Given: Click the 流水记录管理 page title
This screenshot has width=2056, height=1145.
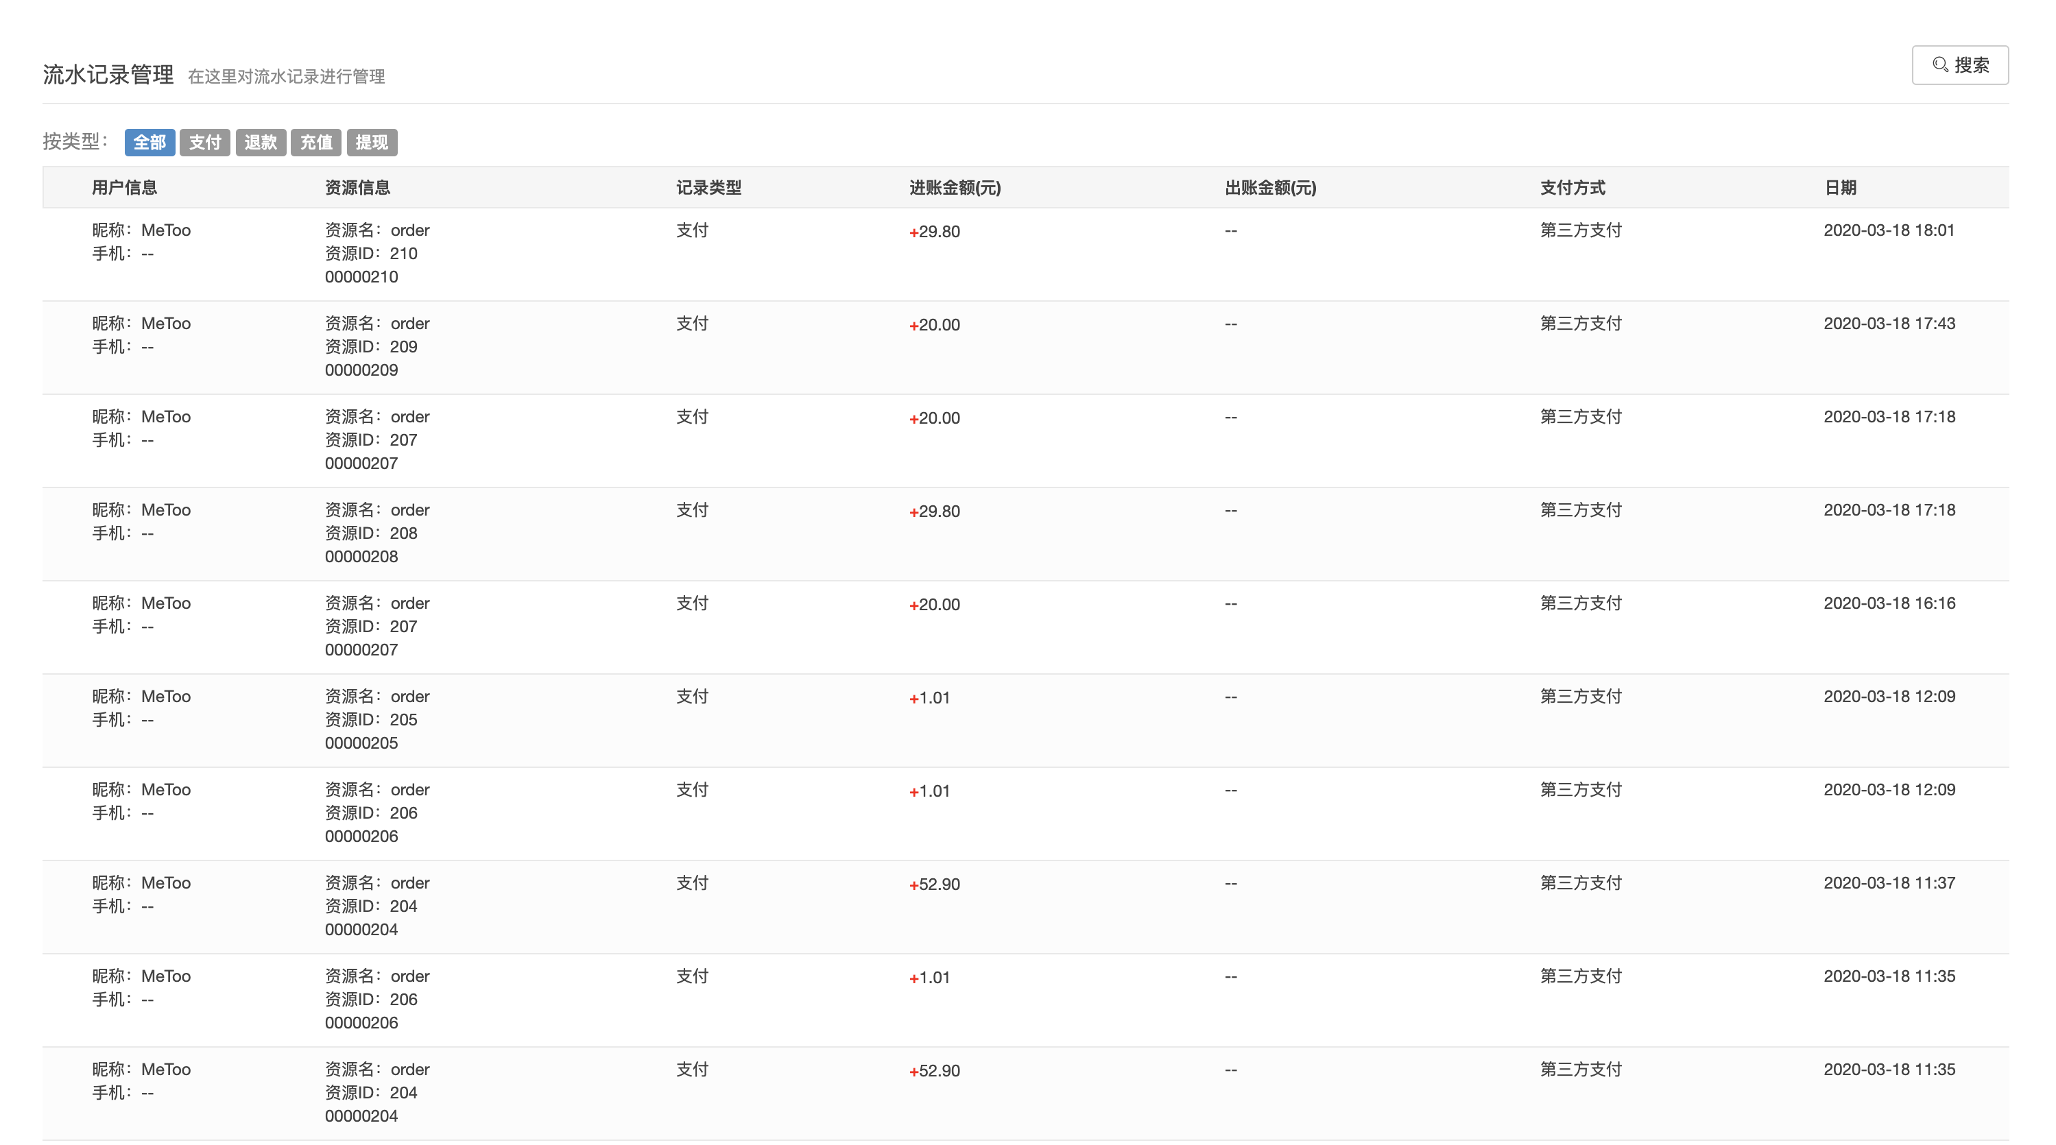Looking at the screenshot, I should point(108,74).
